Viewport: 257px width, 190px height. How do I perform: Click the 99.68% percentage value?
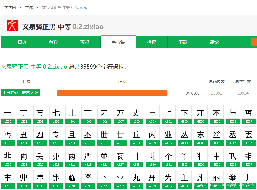coord(192,93)
